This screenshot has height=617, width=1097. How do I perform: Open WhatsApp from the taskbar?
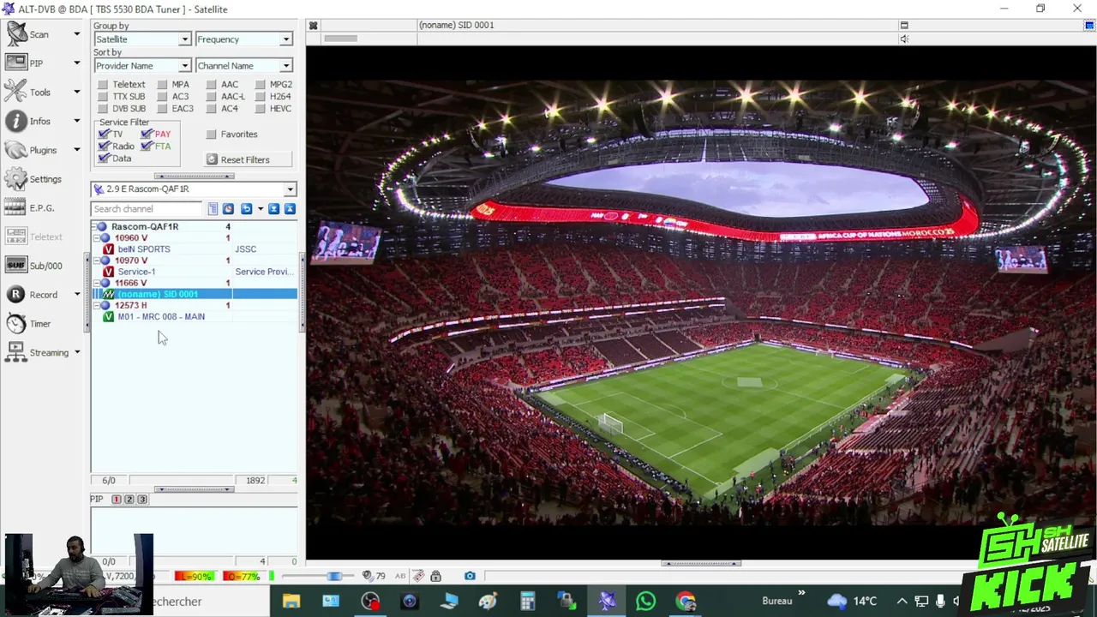(x=646, y=602)
